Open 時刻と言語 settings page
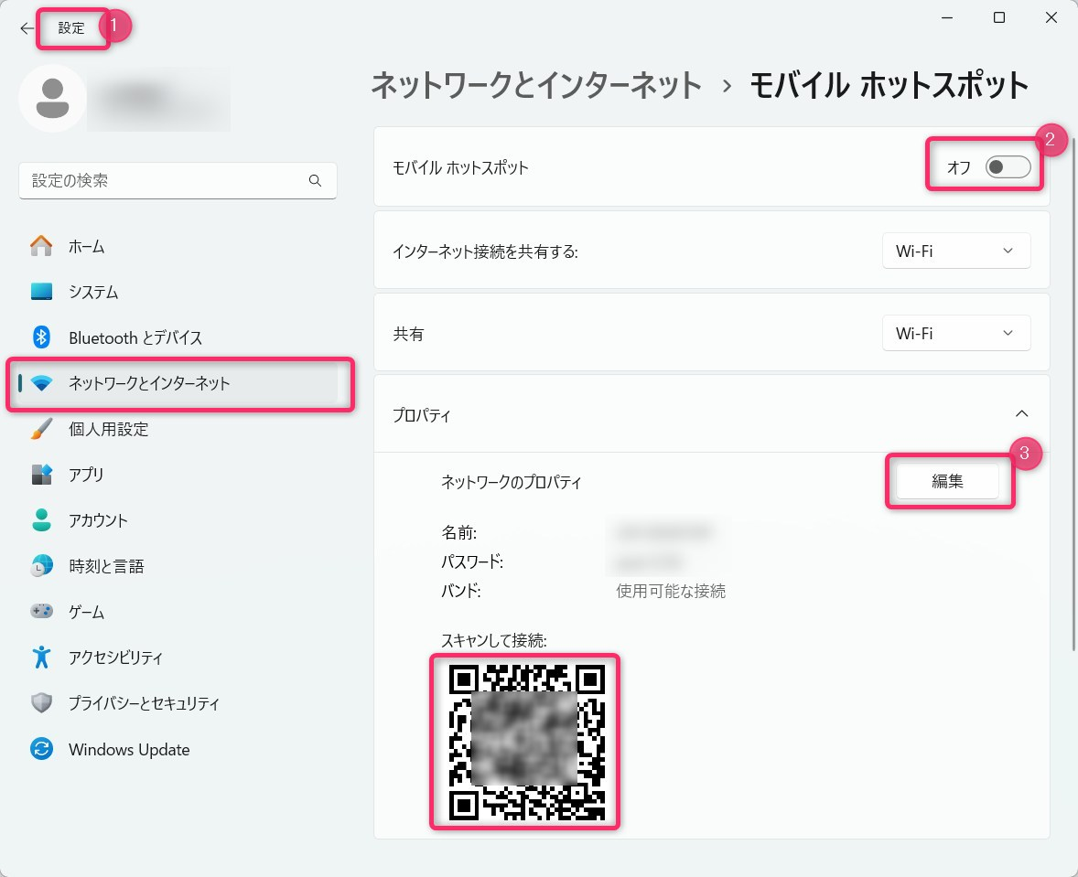 pyautogui.click(x=178, y=566)
